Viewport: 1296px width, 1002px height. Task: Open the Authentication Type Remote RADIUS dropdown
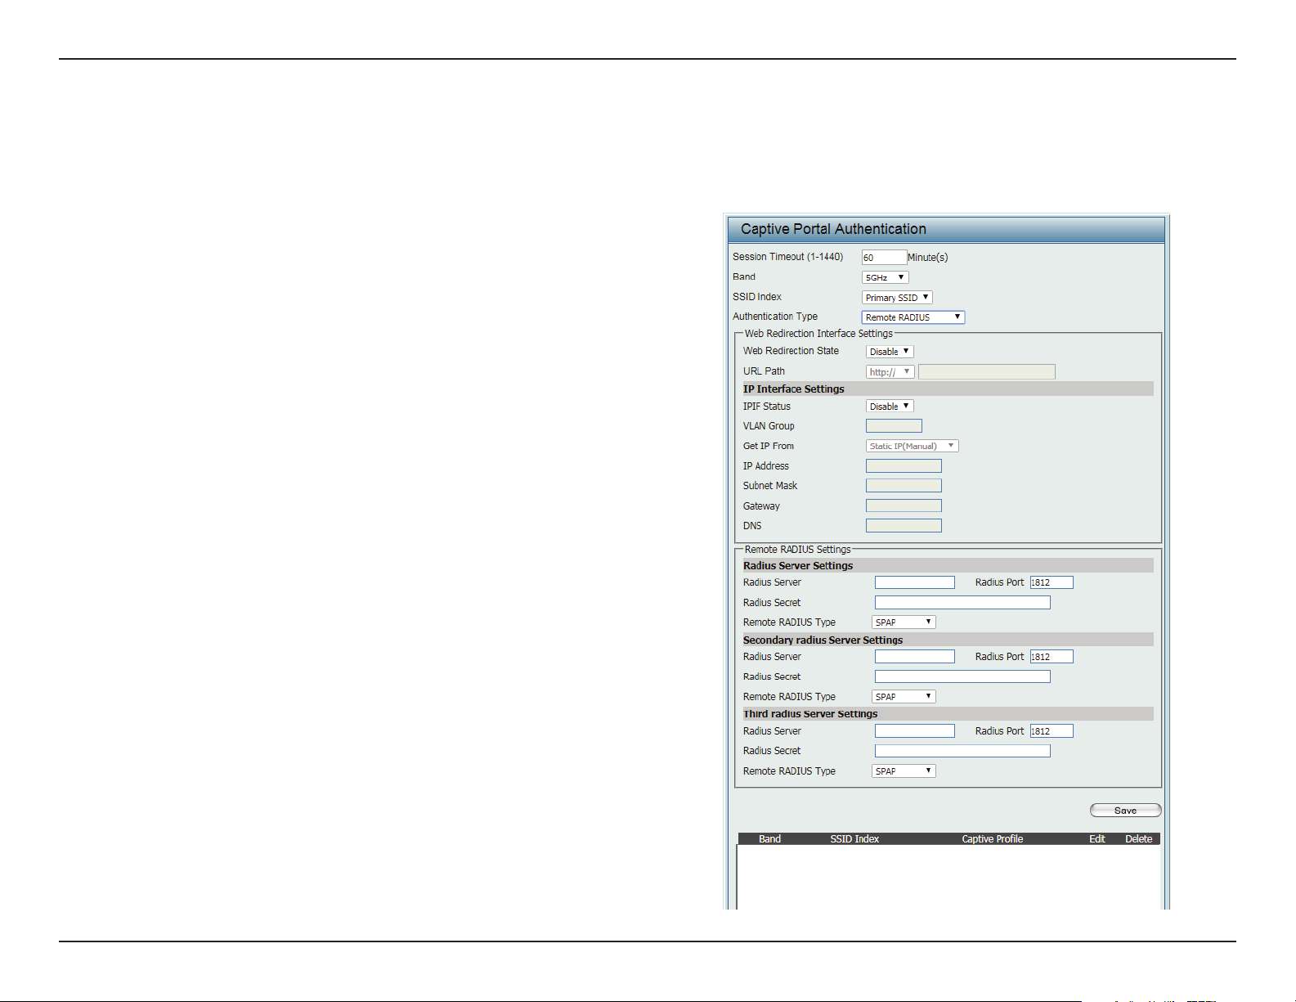[x=913, y=317]
